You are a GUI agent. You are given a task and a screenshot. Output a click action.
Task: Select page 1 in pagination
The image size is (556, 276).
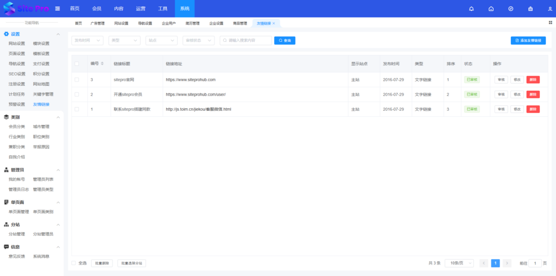click(495, 263)
